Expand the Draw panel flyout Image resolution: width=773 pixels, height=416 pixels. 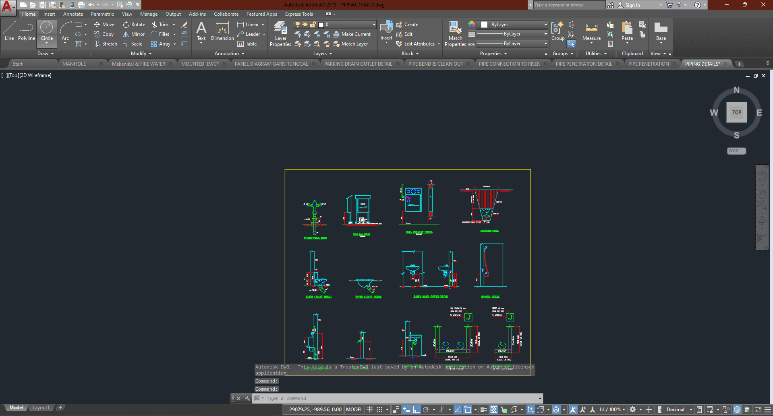46,54
